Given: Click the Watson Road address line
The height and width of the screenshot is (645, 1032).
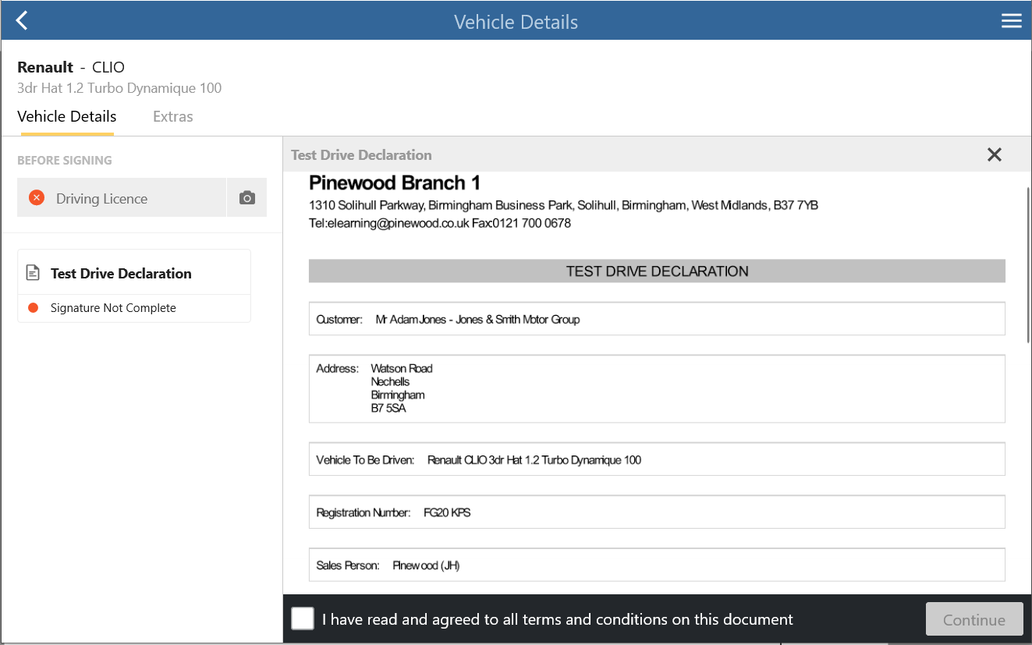Looking at the screenshot, I should 402,368.
